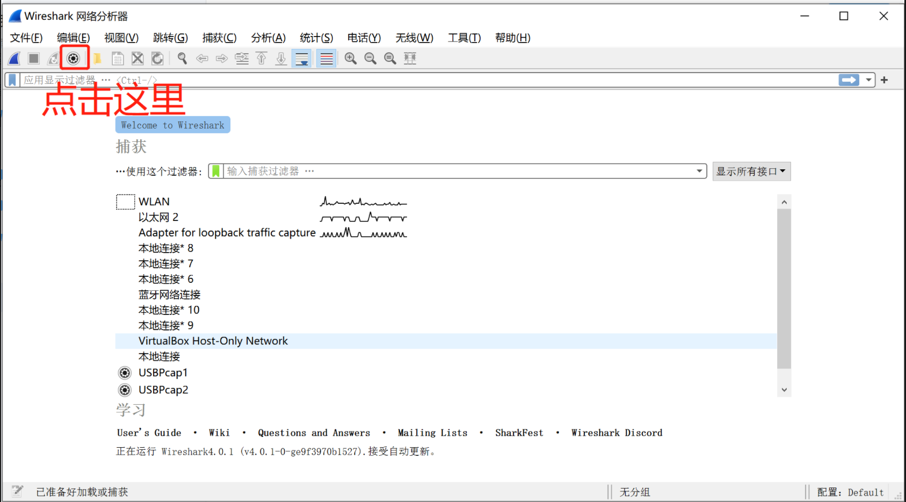Click the find packet magnifier icon
This screenshot has height=502, width=906.
(x=182, y=58)
